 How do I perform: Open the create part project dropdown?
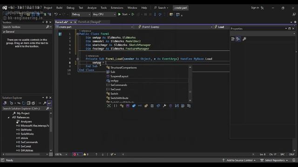point(94,27)
